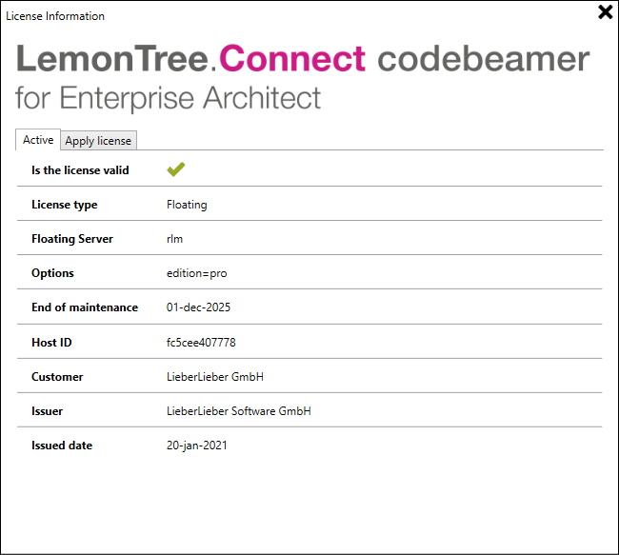The height and width of the screenshot is (555, 619).
Task: Click the Issued date 20-jan-2021
Action: [196, 446]
